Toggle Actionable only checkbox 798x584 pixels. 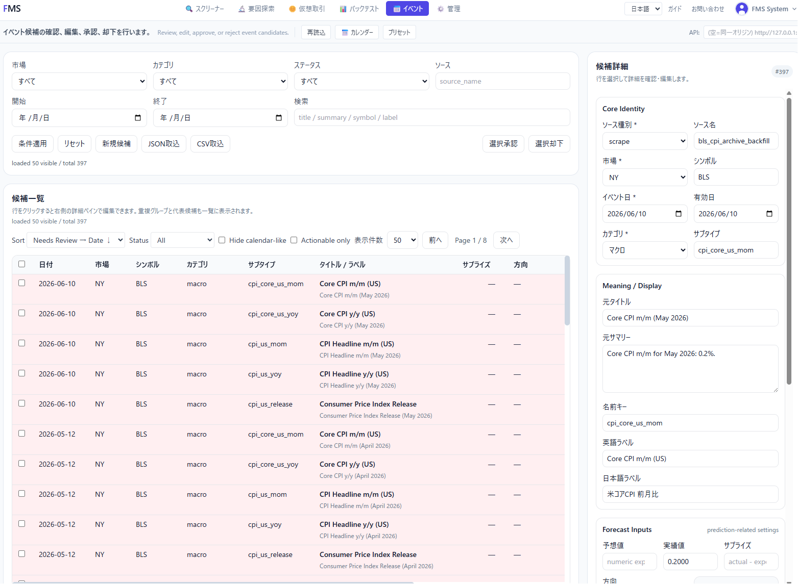click(x=294, y=240)
